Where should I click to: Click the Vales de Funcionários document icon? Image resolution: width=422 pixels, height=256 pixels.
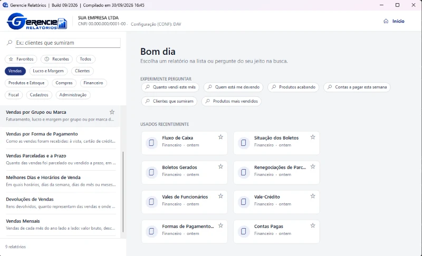[x=151, y=202]
